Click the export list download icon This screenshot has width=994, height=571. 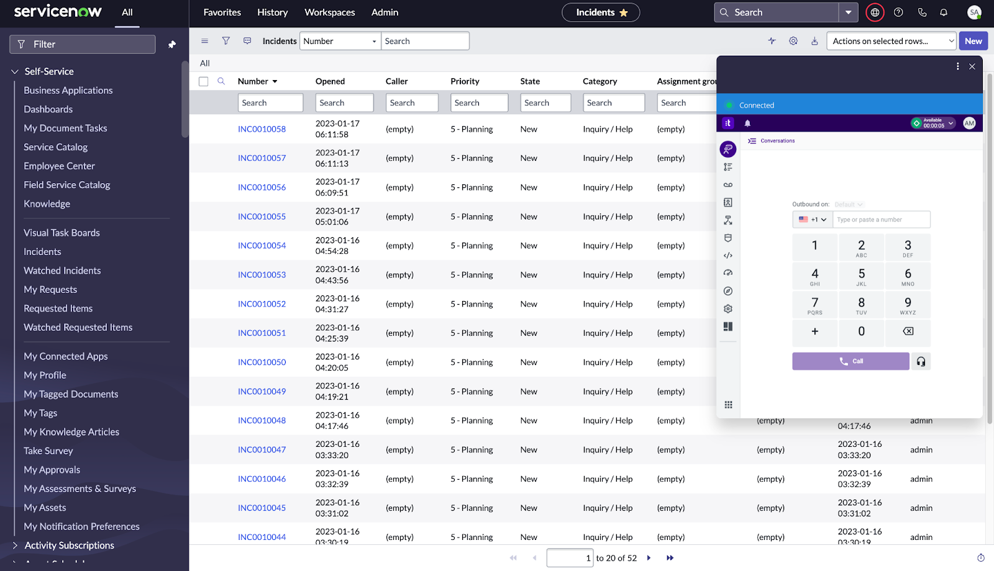point(814,40)
